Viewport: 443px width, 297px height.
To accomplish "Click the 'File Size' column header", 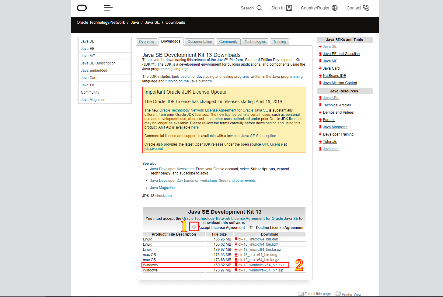I will 219,234.
